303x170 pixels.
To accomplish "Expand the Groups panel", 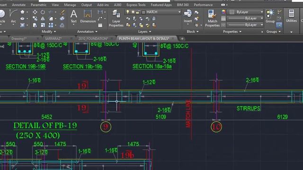I will pyautogui.click(x=274, y=32).
